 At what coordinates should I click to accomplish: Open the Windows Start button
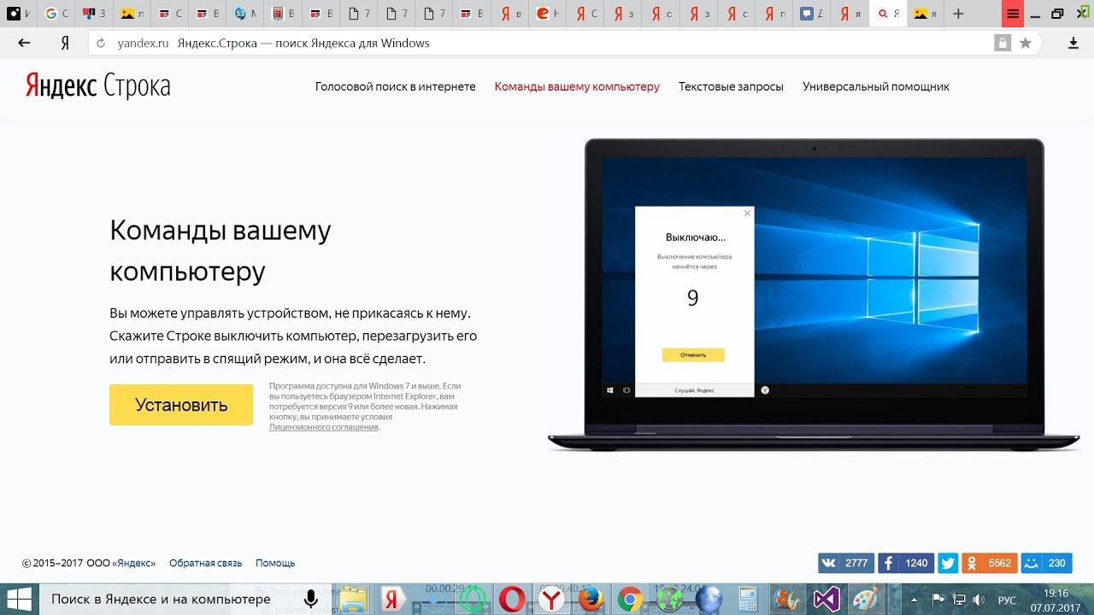pos(19,599)
